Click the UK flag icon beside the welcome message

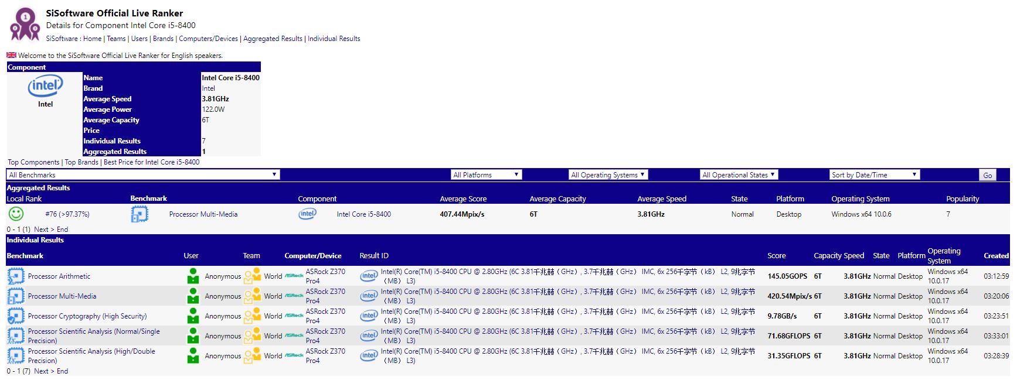(x=11, y=56)
